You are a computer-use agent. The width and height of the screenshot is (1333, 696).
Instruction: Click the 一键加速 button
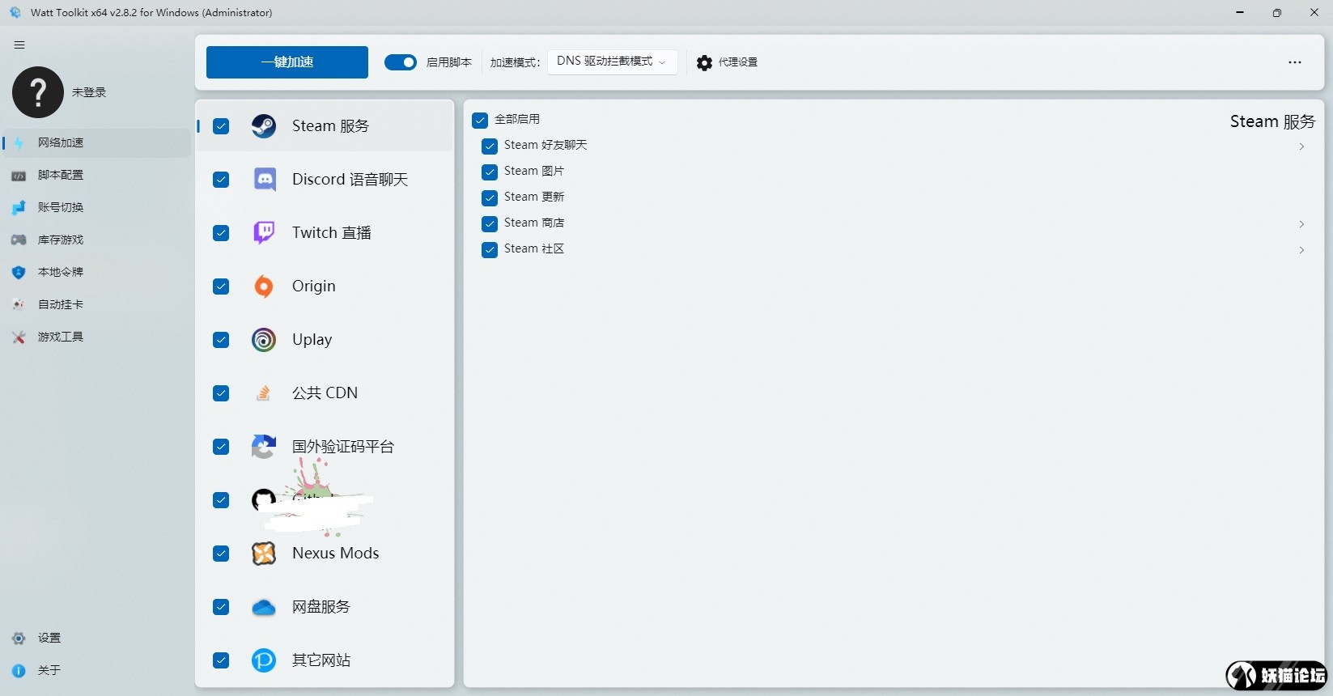coord(287,62)
